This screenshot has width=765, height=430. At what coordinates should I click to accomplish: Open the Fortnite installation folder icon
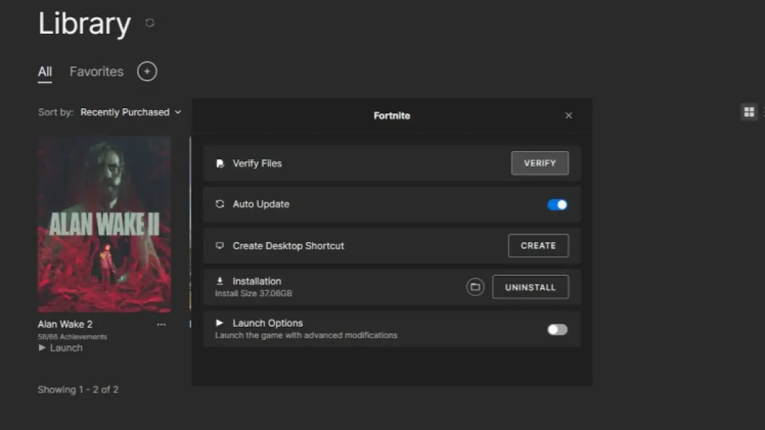pos(475,287)
